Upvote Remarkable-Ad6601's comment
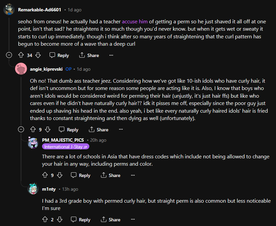This screenshot has width=276, height=226. click(x=21, y=55)
